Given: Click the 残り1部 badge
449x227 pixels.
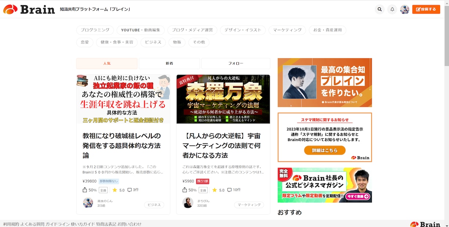Looking at the screenshot, I should click(x=203, y=181).
